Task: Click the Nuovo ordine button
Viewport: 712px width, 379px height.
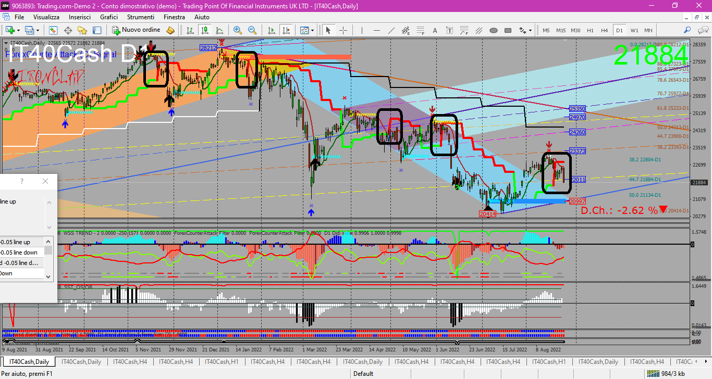Action: (136, 30)
